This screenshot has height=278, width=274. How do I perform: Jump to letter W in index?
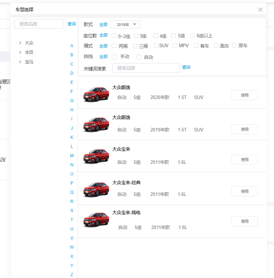pos(72,247)
